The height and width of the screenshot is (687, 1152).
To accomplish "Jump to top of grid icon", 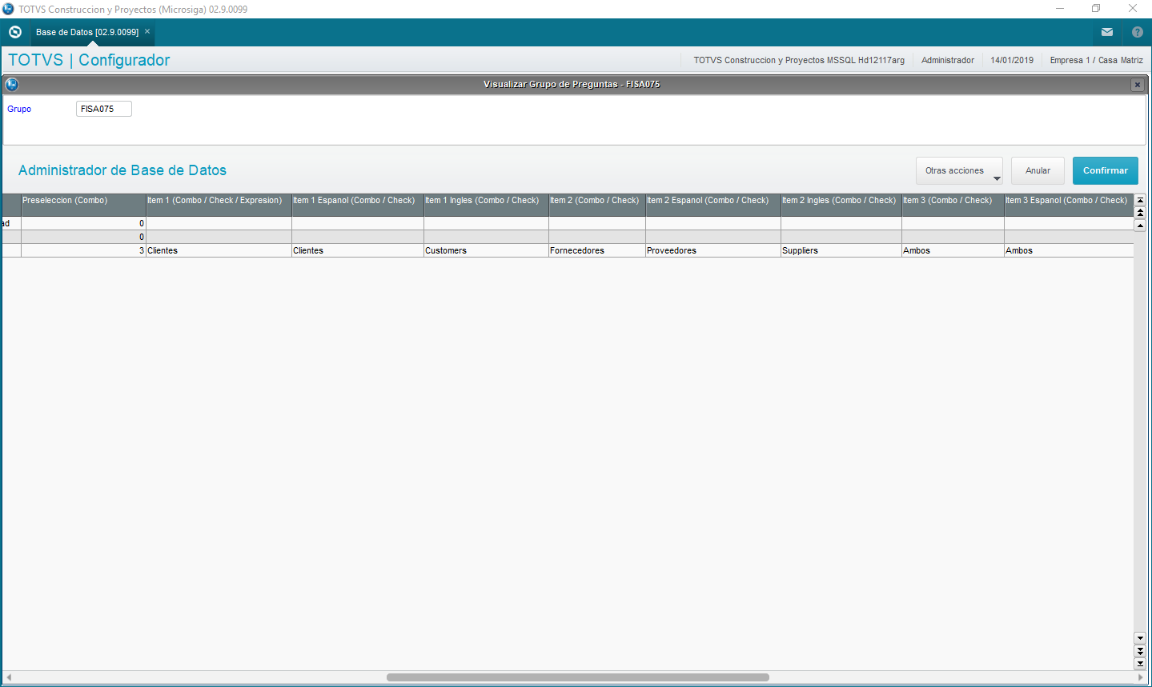I will tap(1140, 200).
